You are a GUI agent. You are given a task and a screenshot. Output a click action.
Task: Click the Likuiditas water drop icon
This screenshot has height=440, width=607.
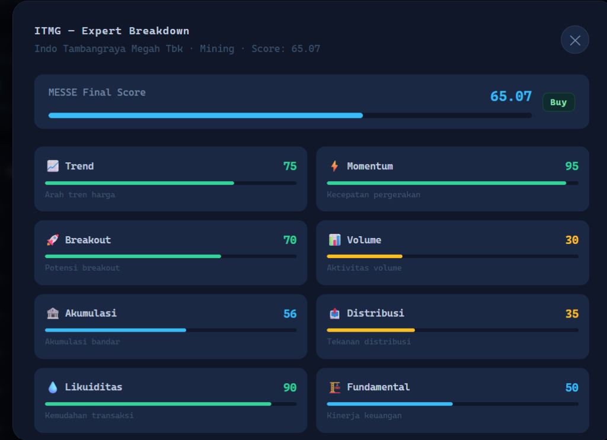coord(53,387)
